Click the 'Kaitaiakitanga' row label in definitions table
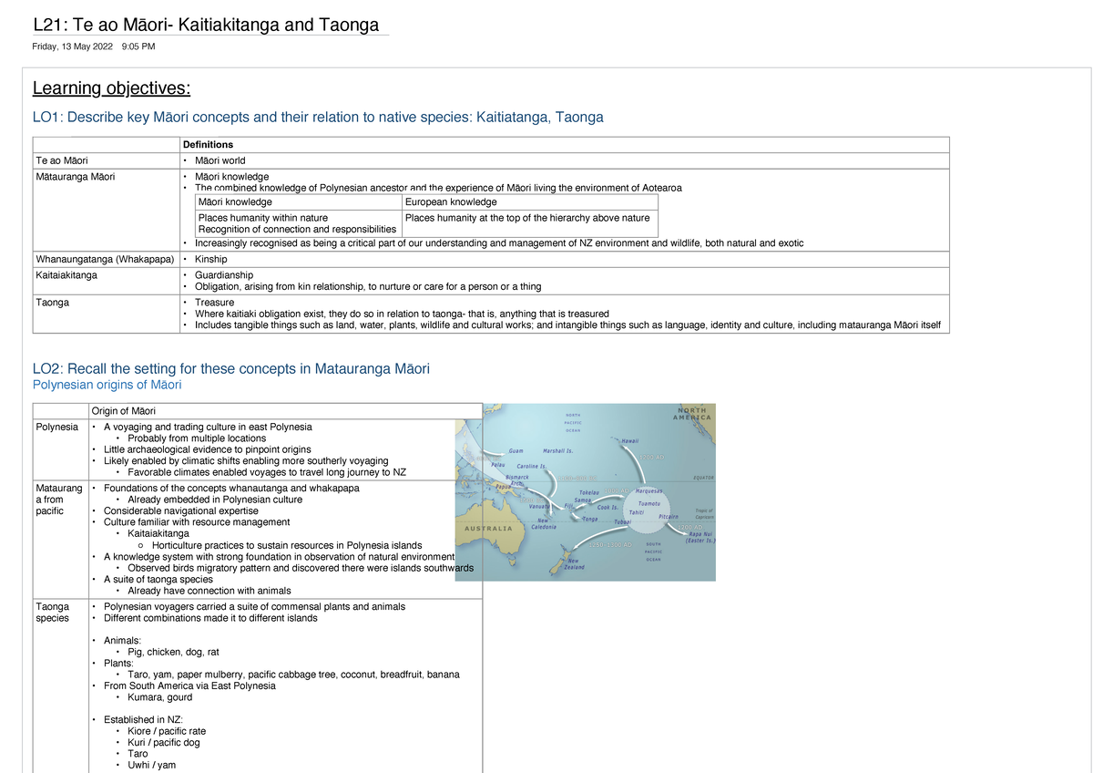 point(66,275)
